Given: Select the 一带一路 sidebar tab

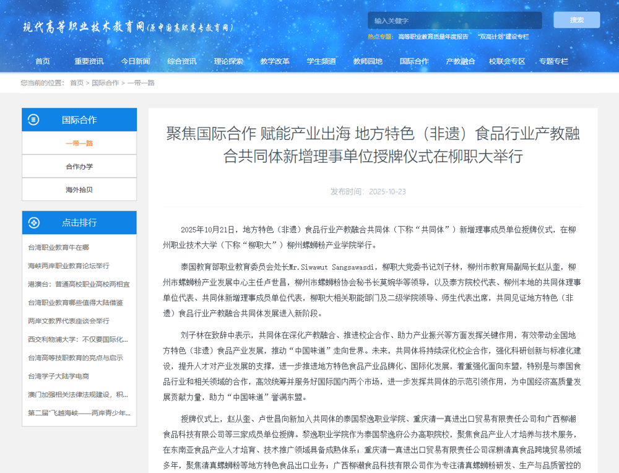Looking at the screenshot, I should [79, 143].
